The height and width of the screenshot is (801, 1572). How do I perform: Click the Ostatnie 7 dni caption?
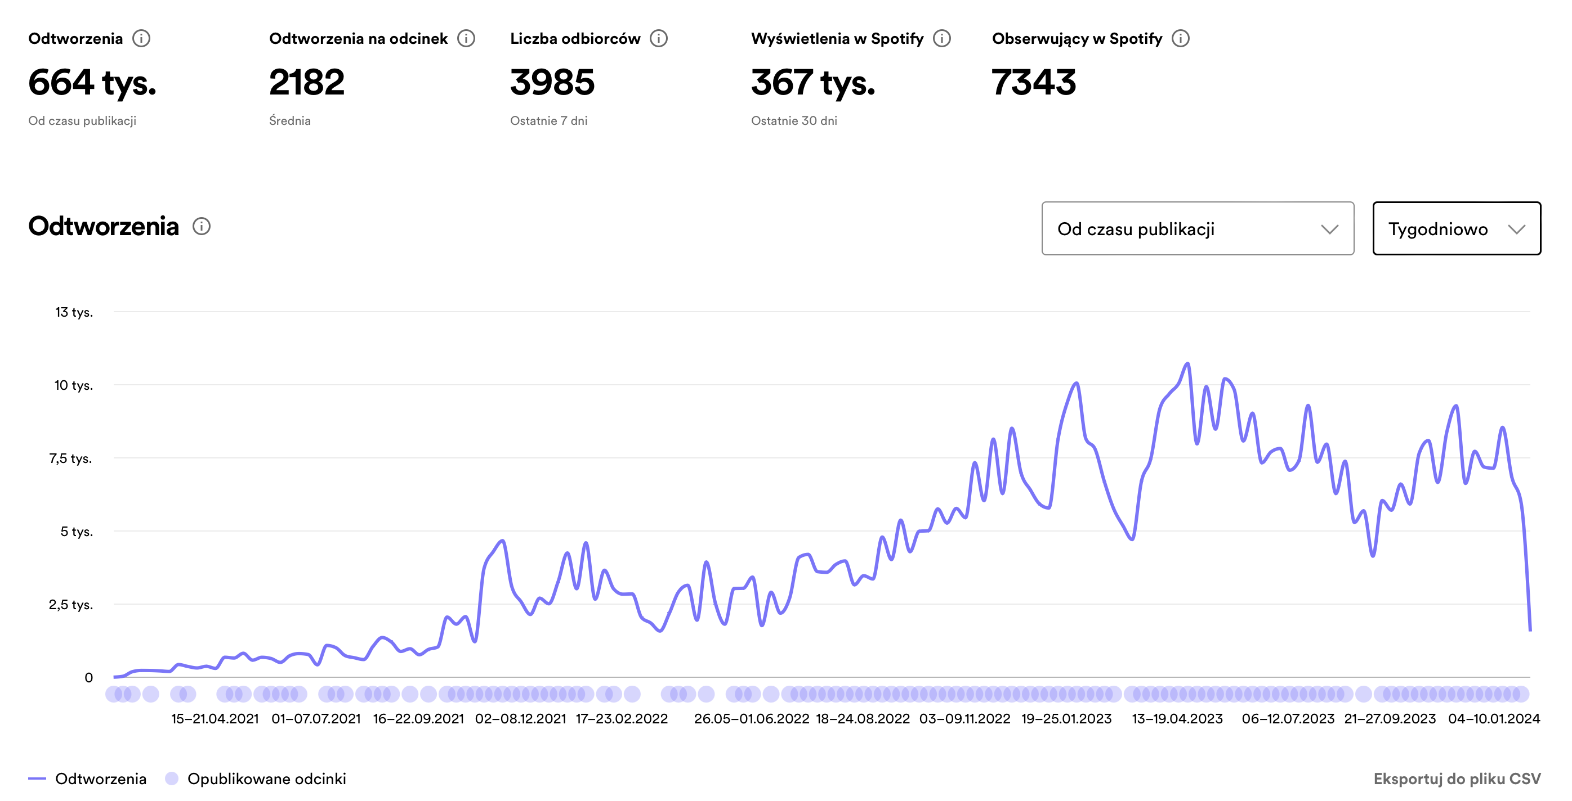click(548, 121)
